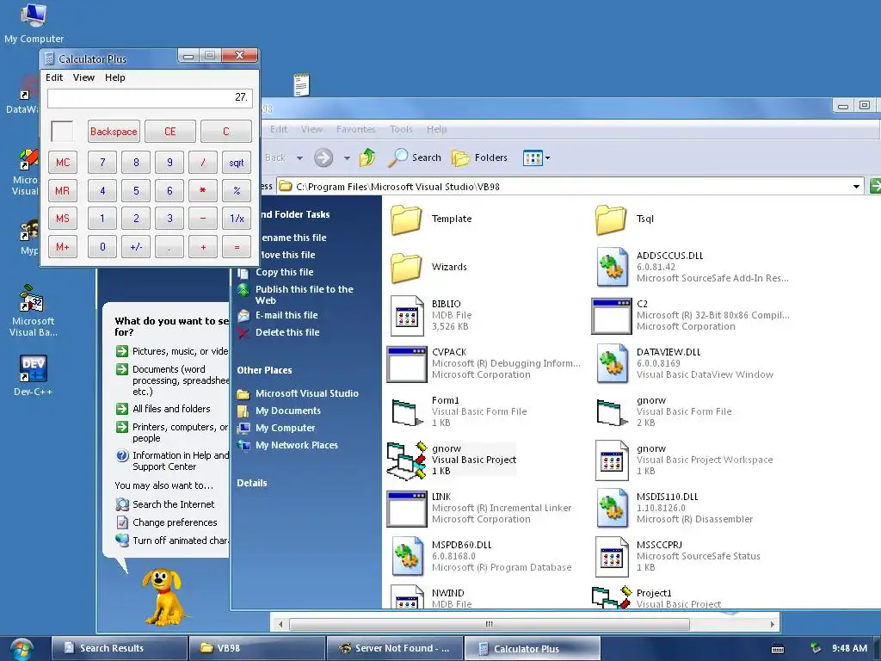881x661 pixels.
Task: Select the DATAVIEW.DLL file icon
Action: (613, 364)
